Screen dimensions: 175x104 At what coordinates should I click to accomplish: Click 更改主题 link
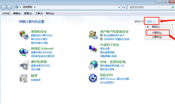[105, 49]
